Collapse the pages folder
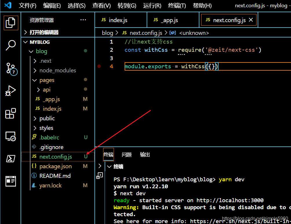This screenshot has width=291, height=224. pos(35,80)
